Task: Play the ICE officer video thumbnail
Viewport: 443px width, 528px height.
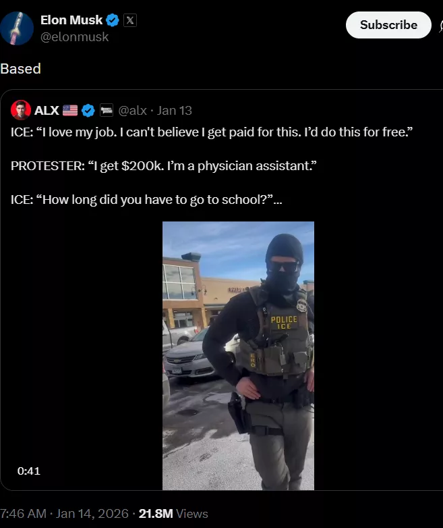Action: click(238, 356)
